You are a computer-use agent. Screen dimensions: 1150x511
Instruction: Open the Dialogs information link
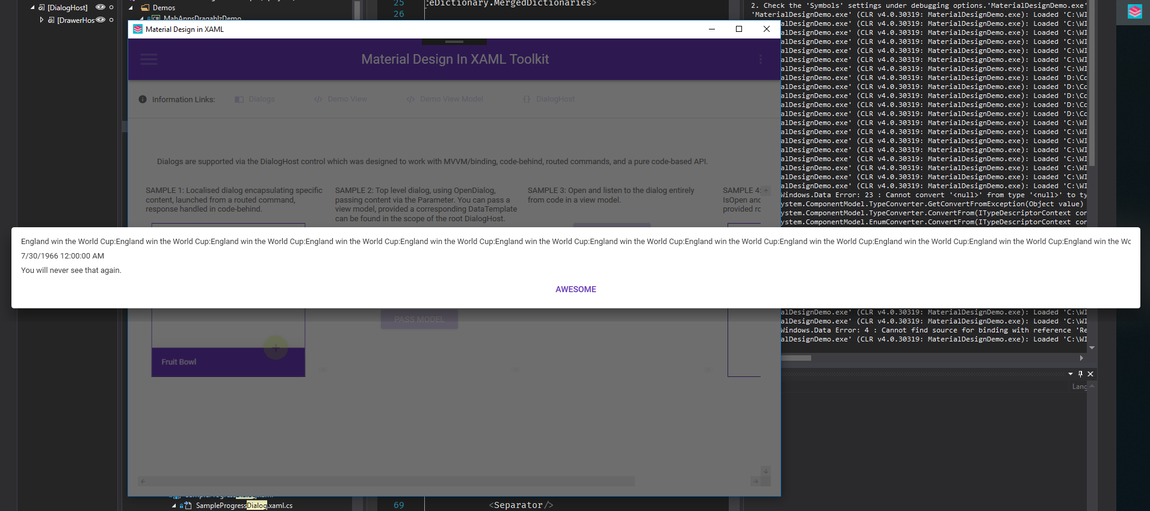(x=255, y=99)
